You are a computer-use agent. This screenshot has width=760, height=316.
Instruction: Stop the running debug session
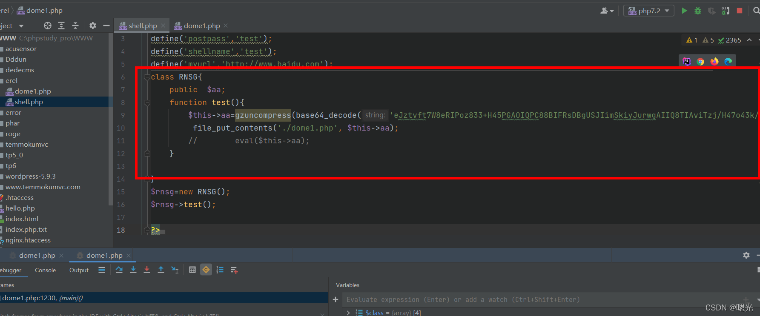pos(740,11)
